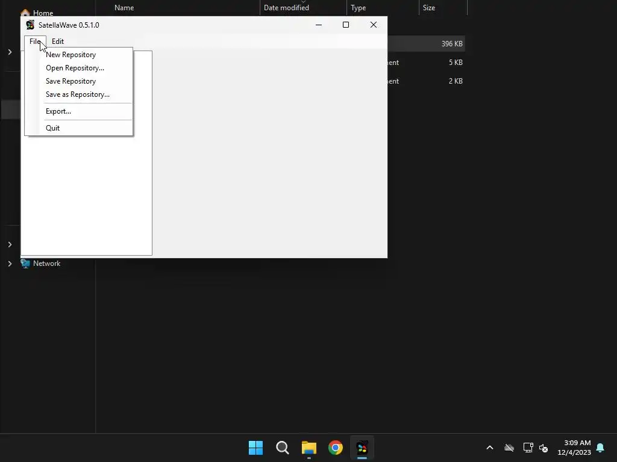
Task: Choose Save as Repository... option
Action: coord(79,94)
